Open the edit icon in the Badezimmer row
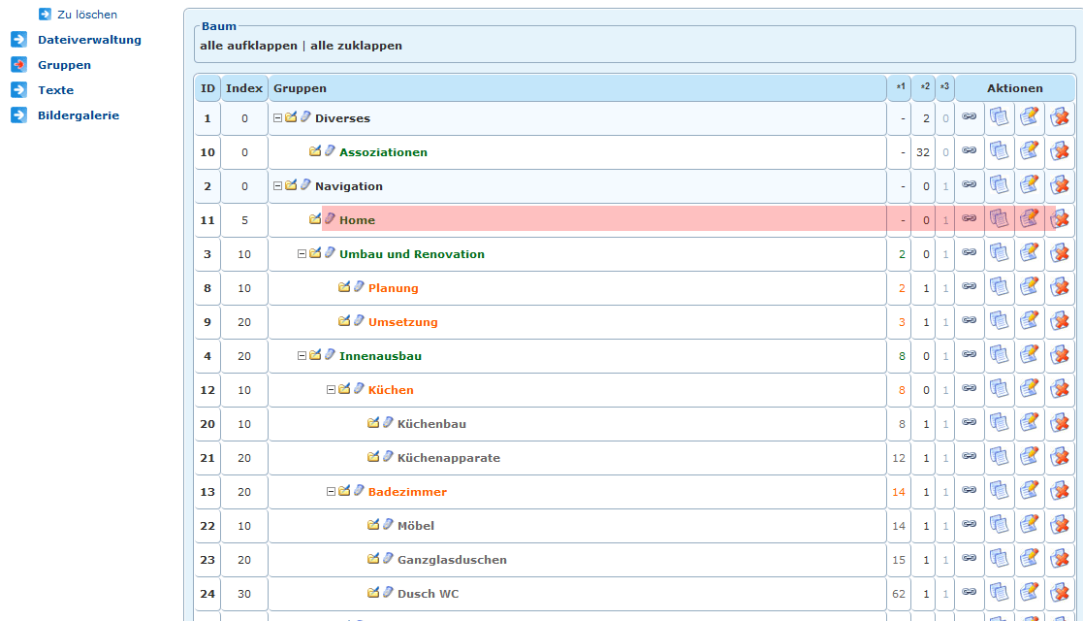This screenshot has width=1083, height=621. coord(1029,492)
